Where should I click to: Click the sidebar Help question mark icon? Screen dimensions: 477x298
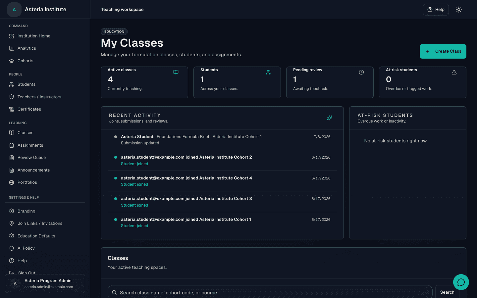(x=12, y=261)
